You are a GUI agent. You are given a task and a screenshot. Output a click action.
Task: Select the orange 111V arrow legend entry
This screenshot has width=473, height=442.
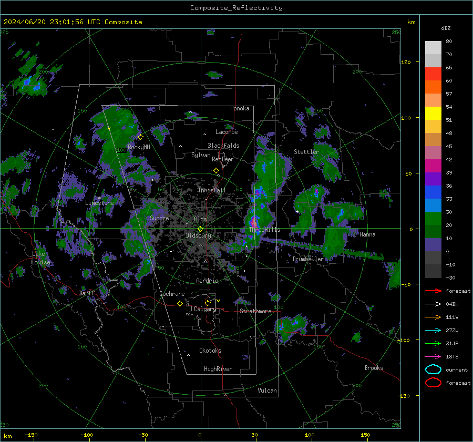pyautogui.click(x=433, y=317)
